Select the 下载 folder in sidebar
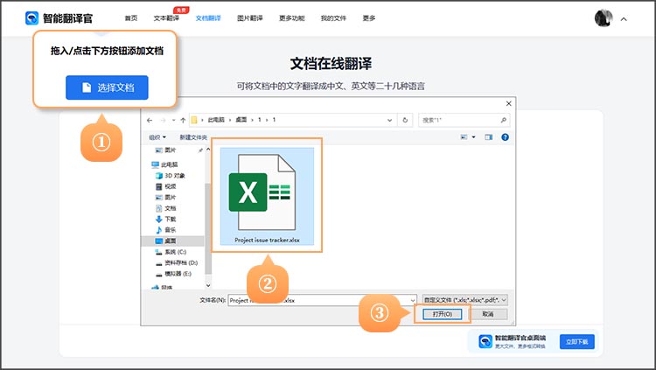656x370 pixels. click(x=171, y=219)
